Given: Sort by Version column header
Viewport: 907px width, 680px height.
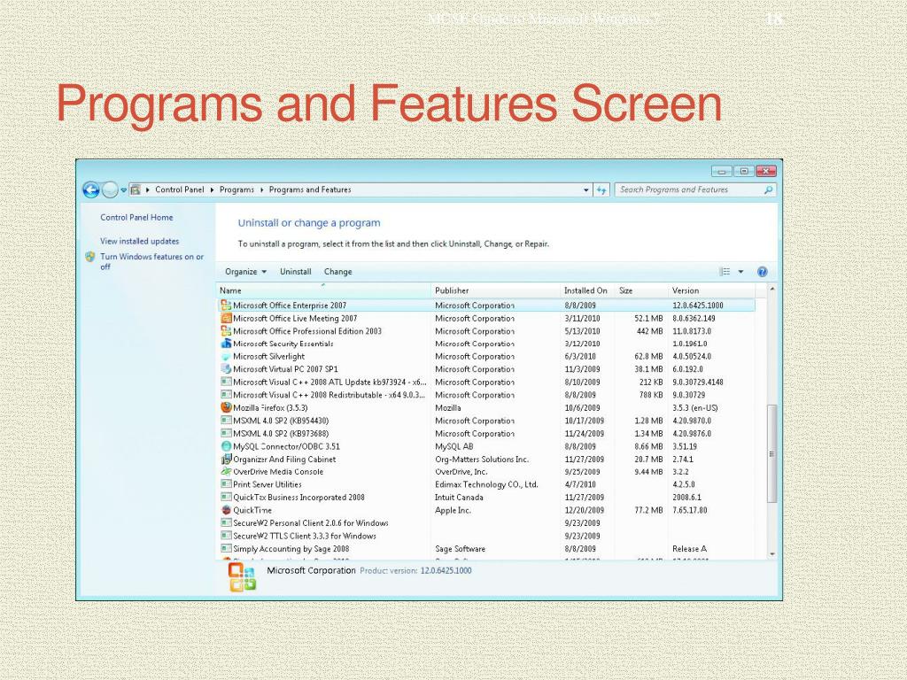Looking at the screenshot, I should coord(711,290).
